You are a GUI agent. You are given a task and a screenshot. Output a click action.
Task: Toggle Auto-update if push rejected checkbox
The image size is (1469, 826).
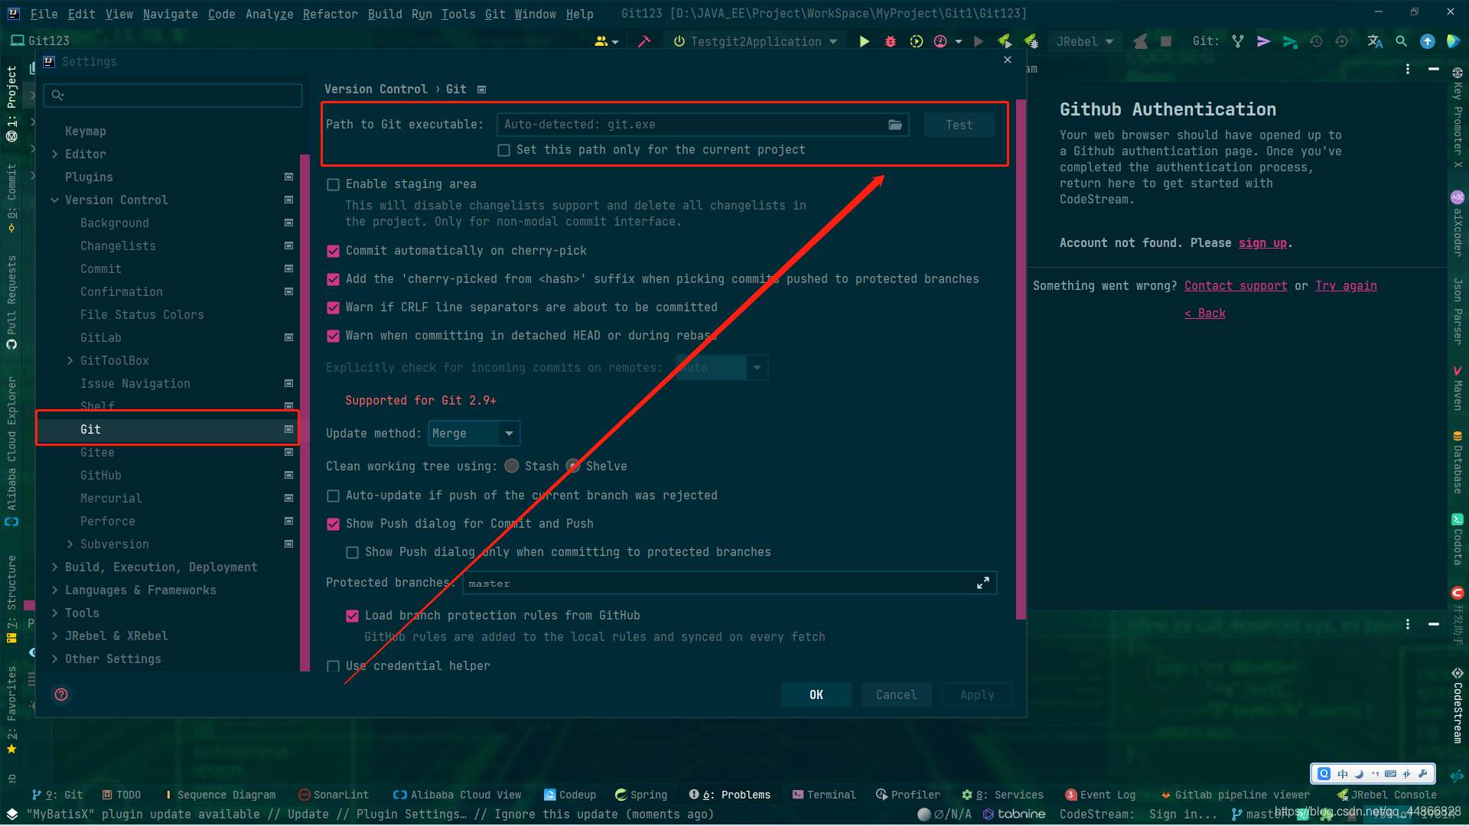tap(333, 495)
